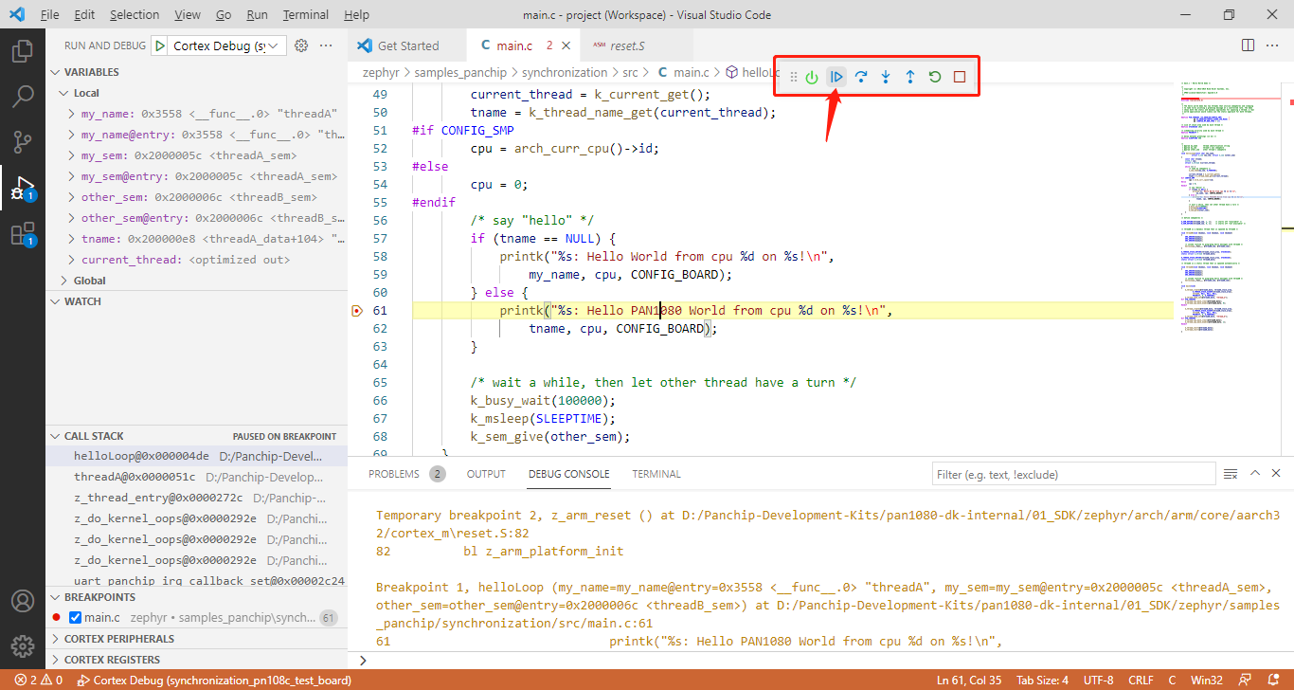This screenshot has height=690, width=1294.
Task: Open the File menu
Action: pos(50,15)
